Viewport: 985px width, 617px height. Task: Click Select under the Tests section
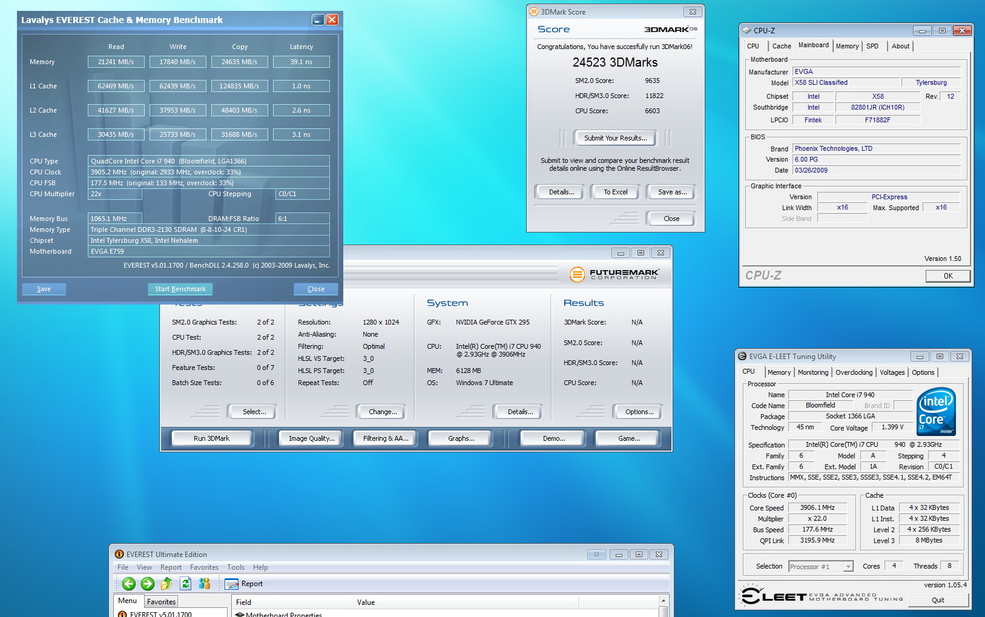[254, 412]
